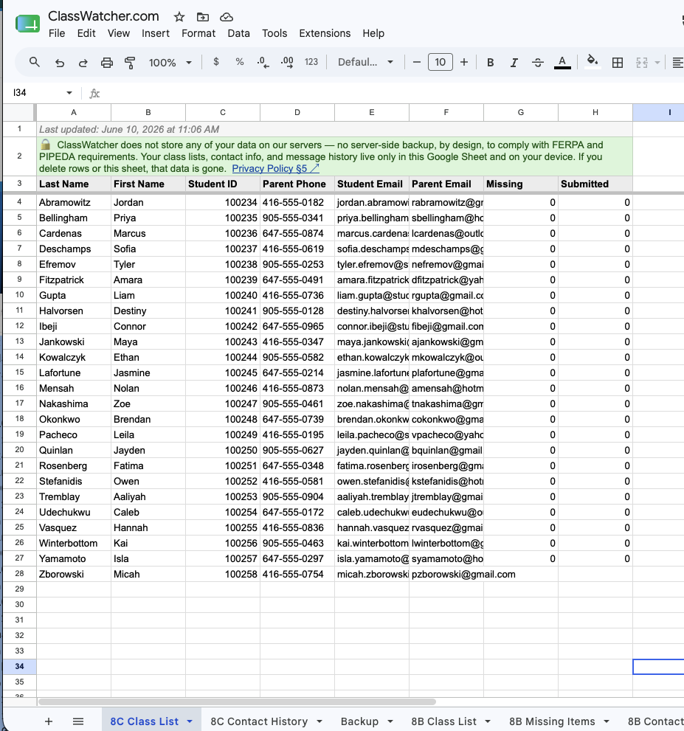Screen dimensions: 684x731
Task: Open the Data menu
Action: 239,34
